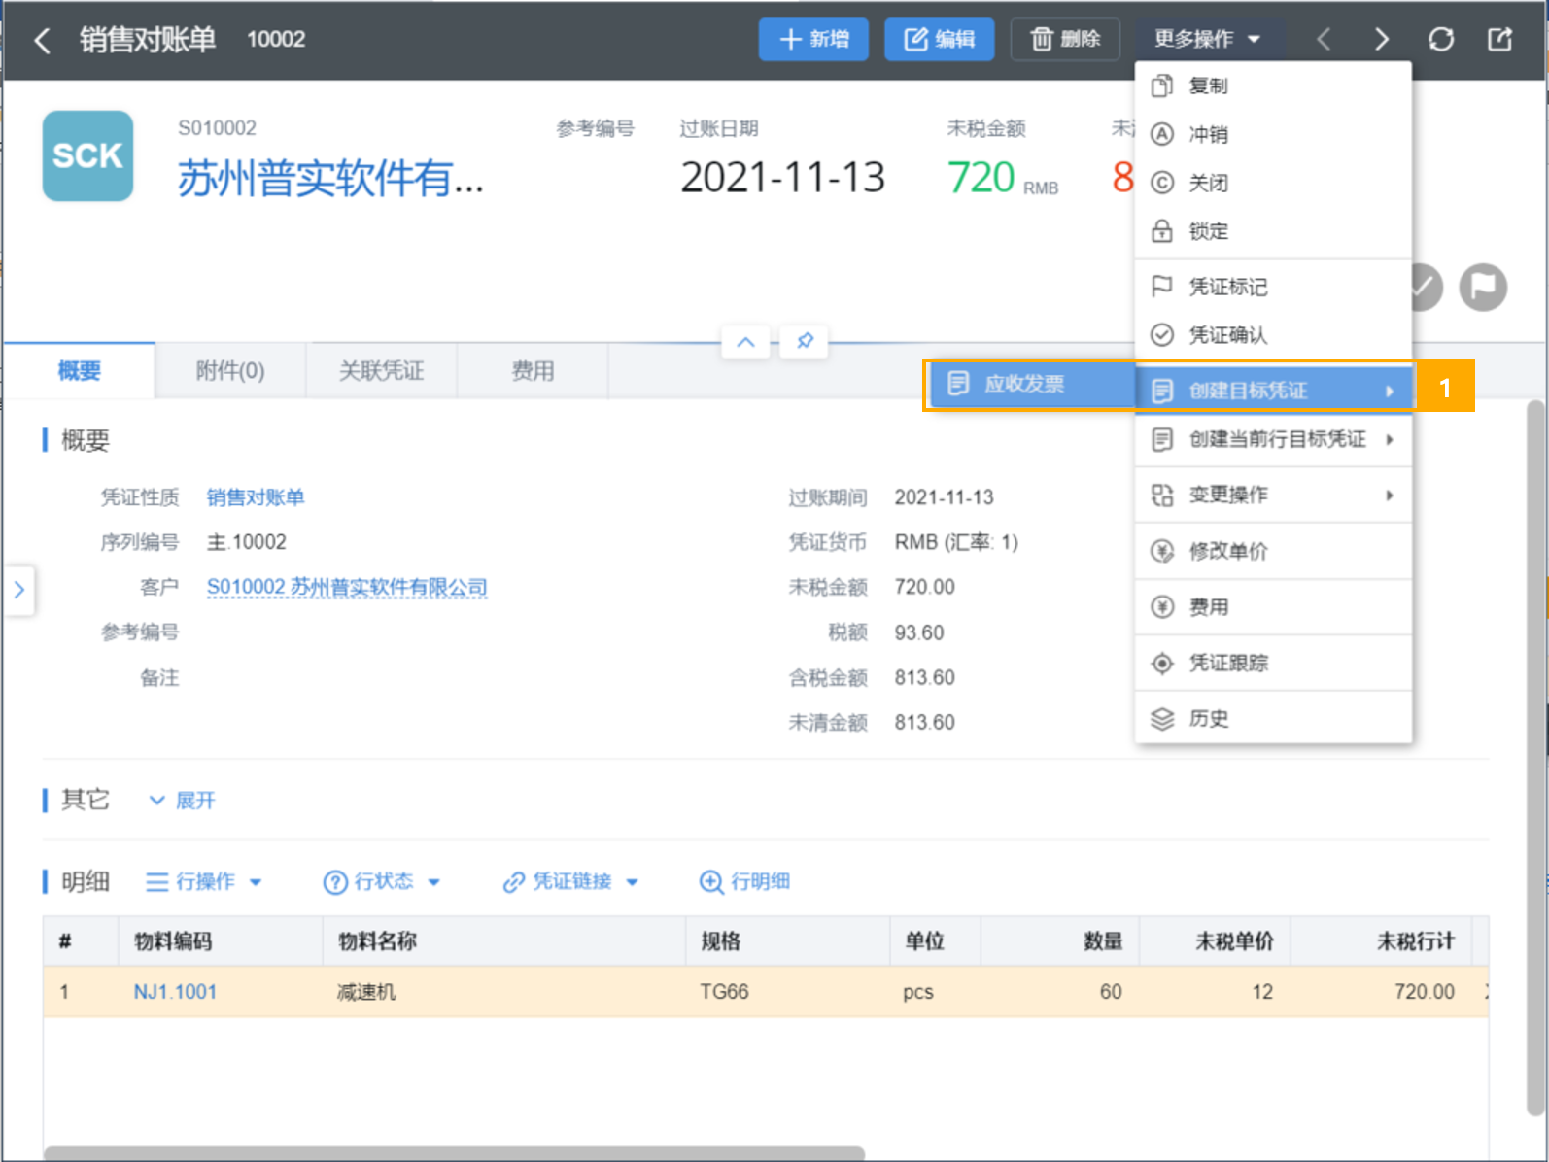This screenshot has width=1549, height=1162.
Task: Click the vertical page scrollbar
Action: pos(1535,758)
